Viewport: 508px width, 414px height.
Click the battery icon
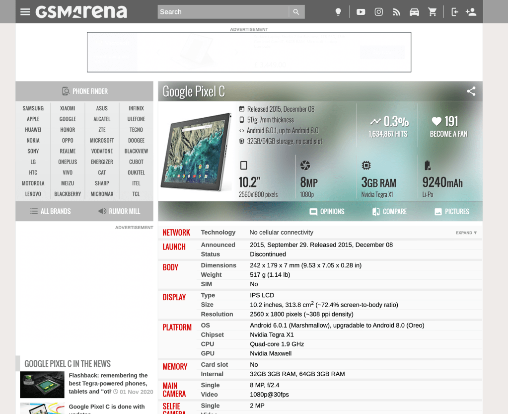[x=428, y=166]
